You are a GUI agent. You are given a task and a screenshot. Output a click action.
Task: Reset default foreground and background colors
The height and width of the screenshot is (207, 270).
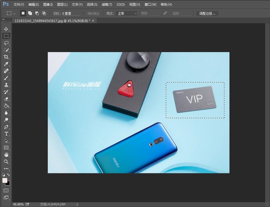(3, 175)
